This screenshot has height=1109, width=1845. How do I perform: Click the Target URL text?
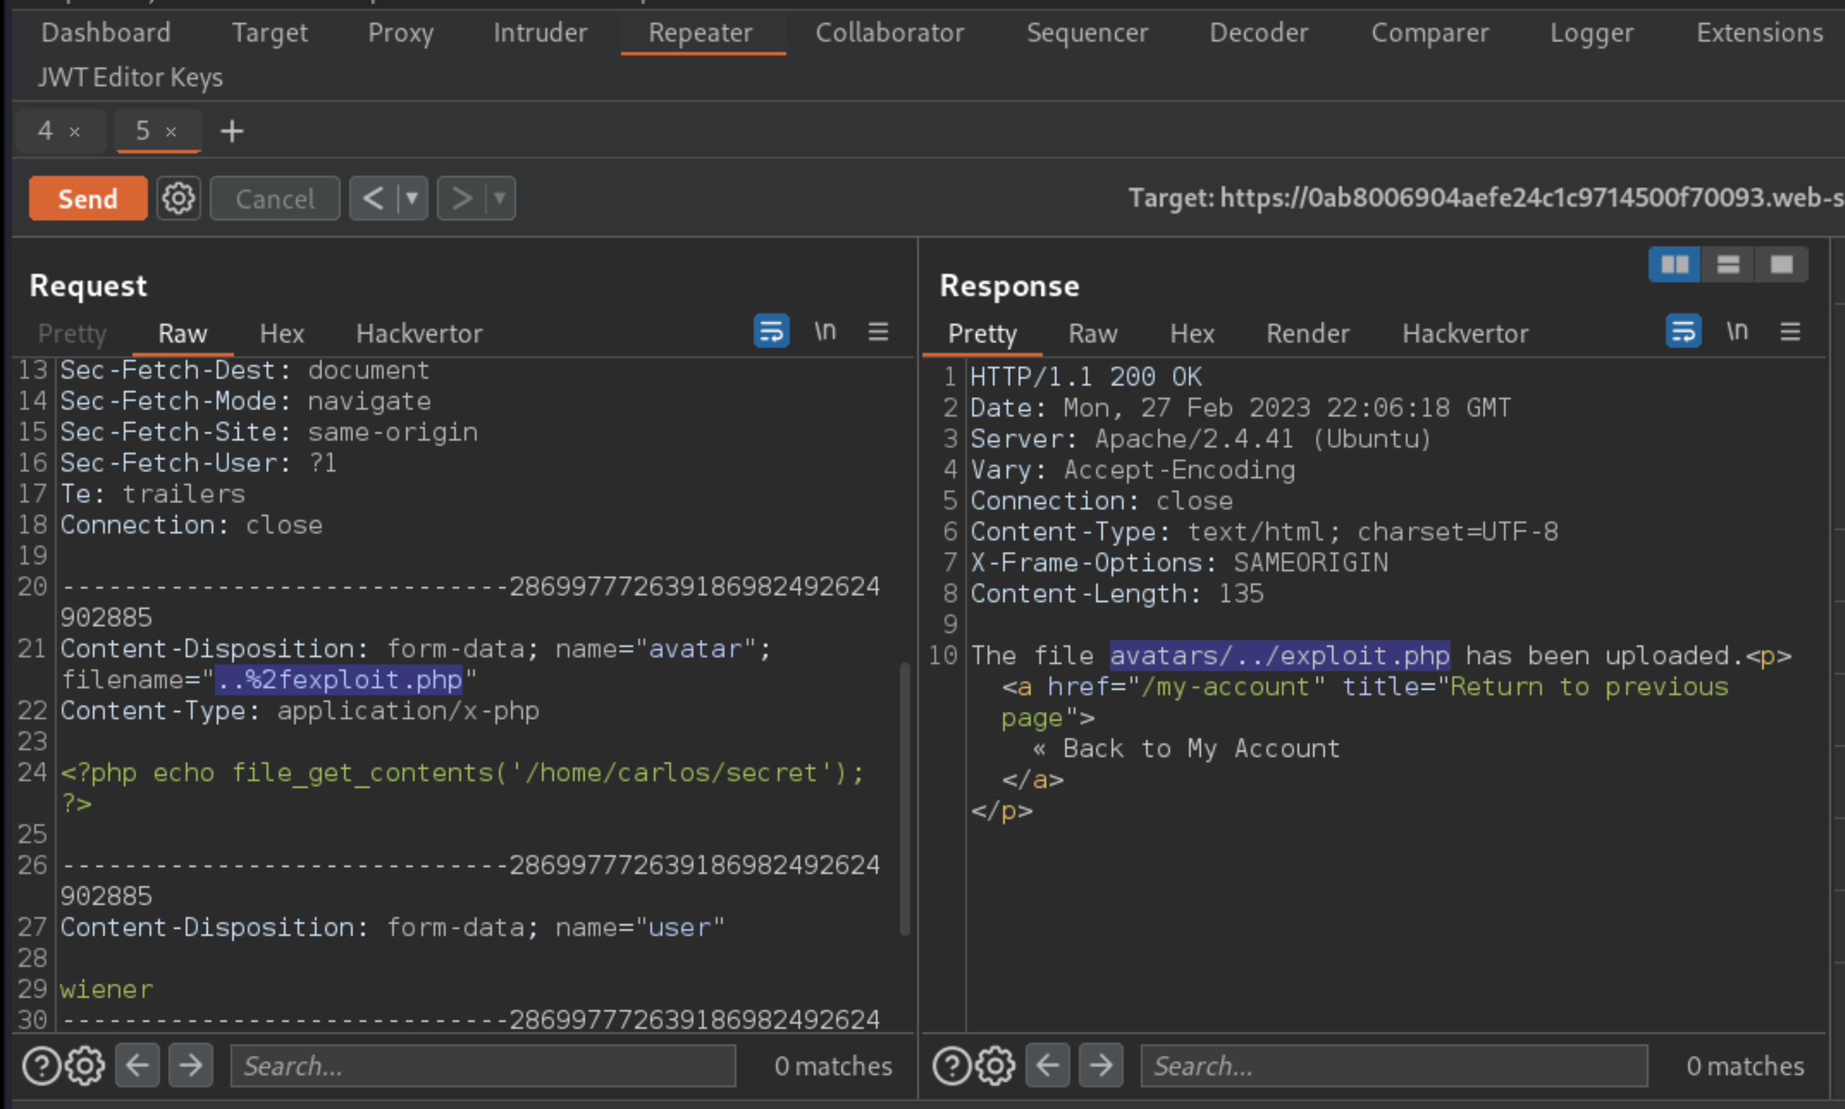[1486, 198]
